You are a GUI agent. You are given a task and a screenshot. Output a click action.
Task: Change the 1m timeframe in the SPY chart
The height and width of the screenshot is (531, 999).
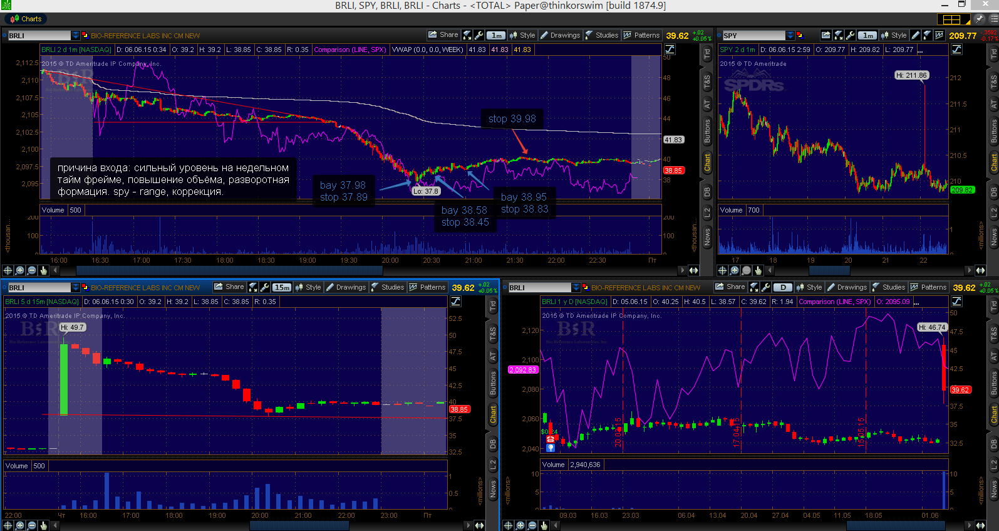coord(867,36)
